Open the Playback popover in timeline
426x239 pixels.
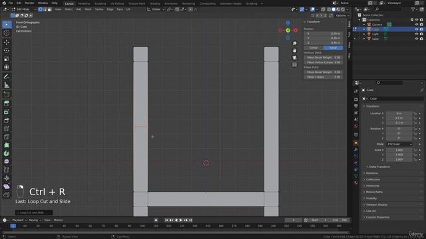[19, 220]
